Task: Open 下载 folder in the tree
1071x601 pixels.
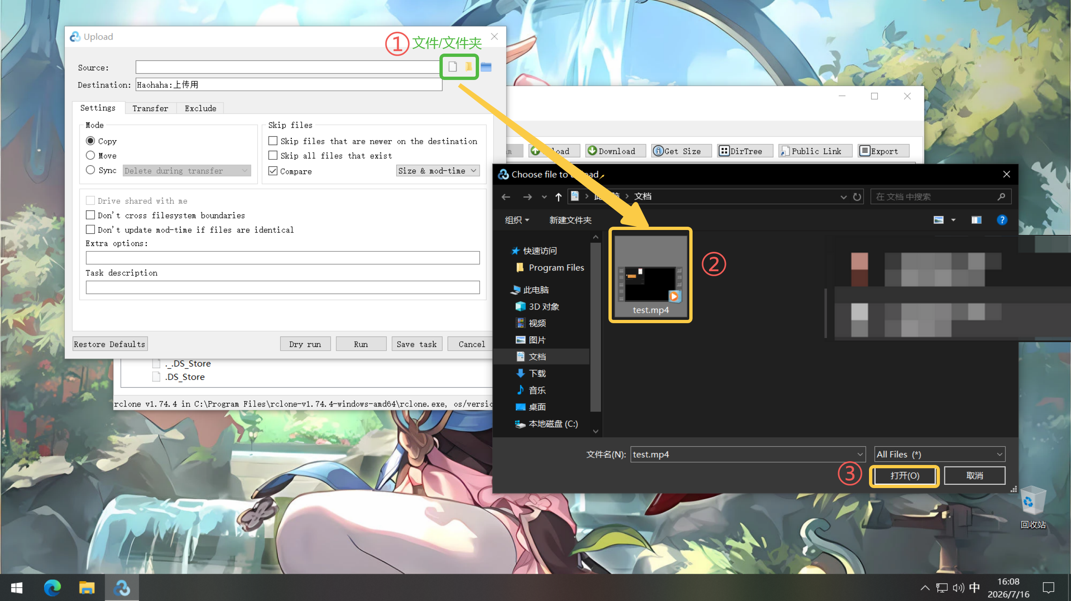Action: pyautogui.click(x=531, y=373)
